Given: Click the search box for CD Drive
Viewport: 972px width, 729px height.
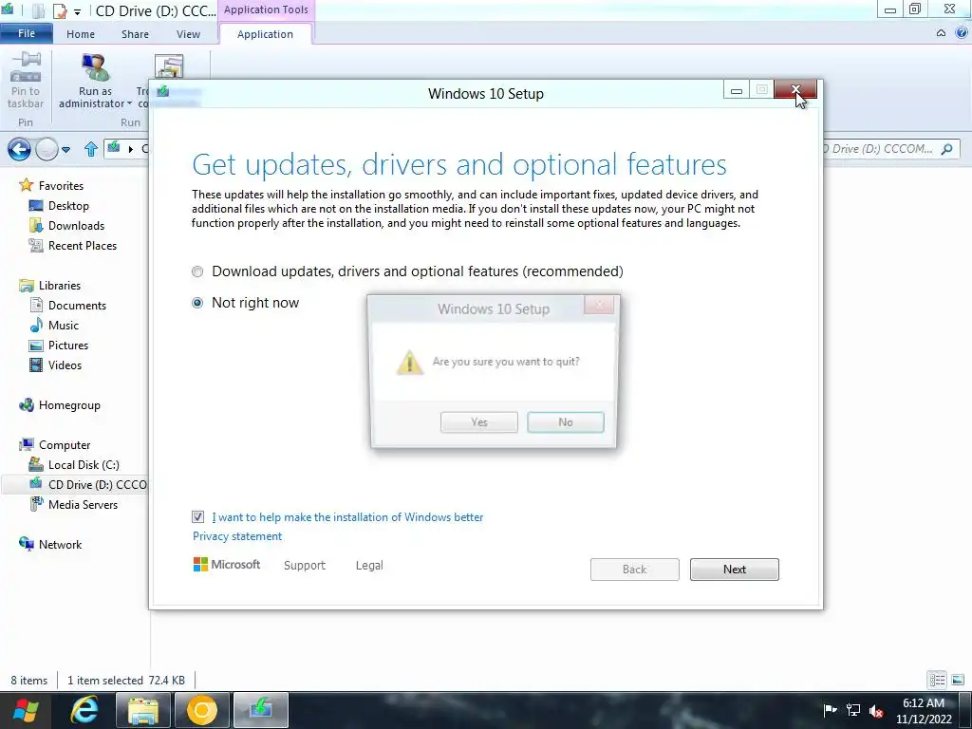Looking at the screenshot, I should click(x=890, y=149).
